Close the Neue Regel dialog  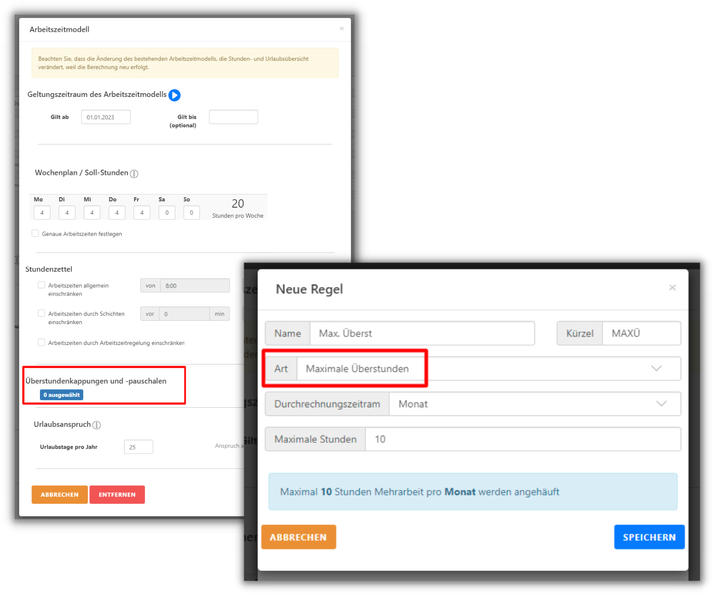(672, 287)
